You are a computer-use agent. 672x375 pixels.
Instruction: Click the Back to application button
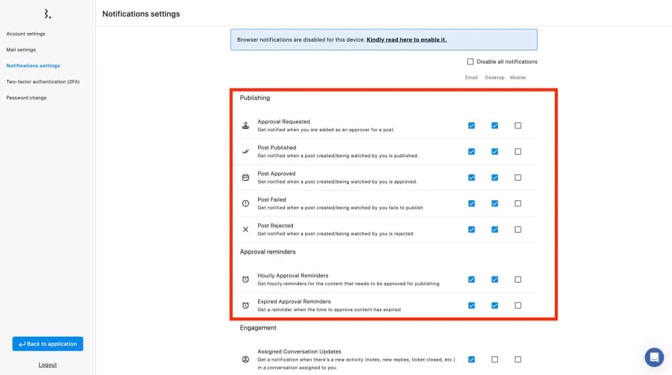(48, 344)
